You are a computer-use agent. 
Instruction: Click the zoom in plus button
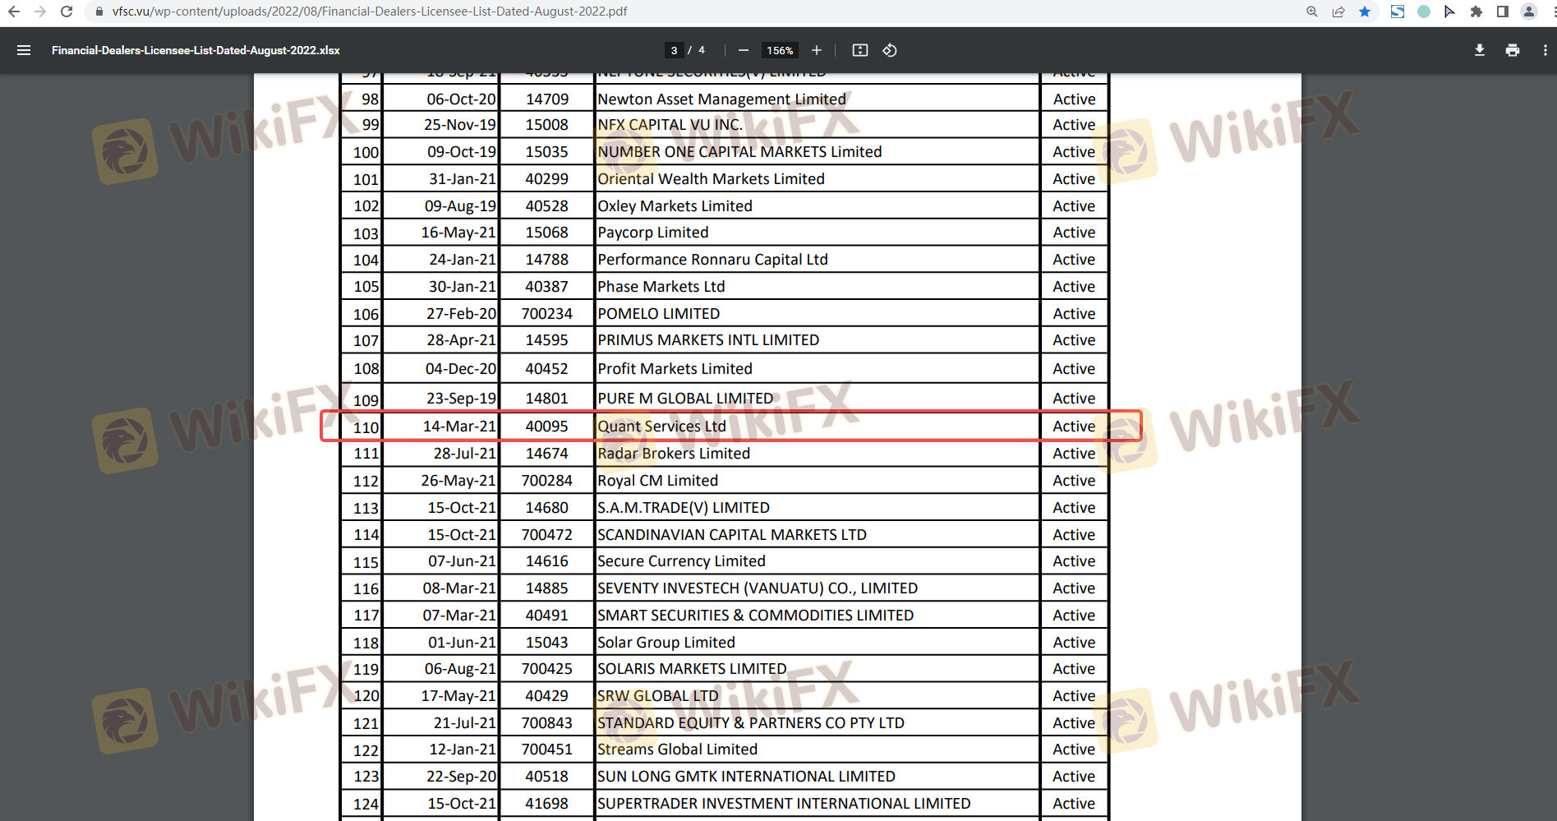[816, 50]
